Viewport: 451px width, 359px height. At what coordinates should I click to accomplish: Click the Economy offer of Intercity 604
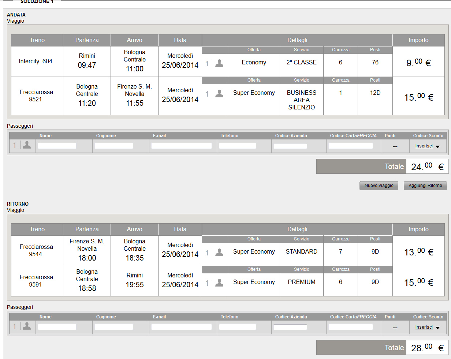254,63
